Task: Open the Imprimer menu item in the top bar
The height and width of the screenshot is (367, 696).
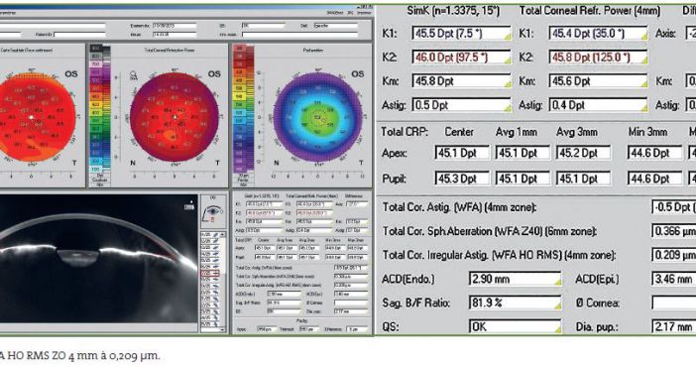Action: (x=365, y=13)
